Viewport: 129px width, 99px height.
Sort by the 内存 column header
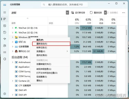pyautogui.click(x=86, y=21)
